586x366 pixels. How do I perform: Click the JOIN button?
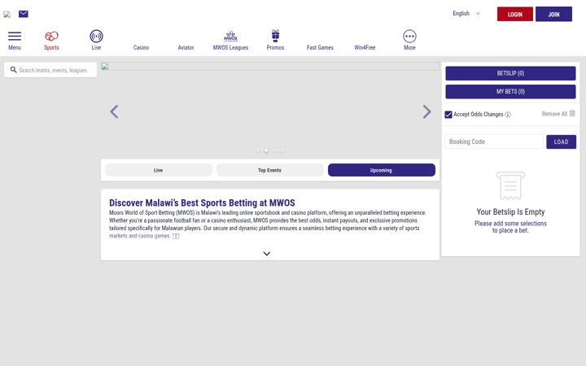tap(554, 14)
